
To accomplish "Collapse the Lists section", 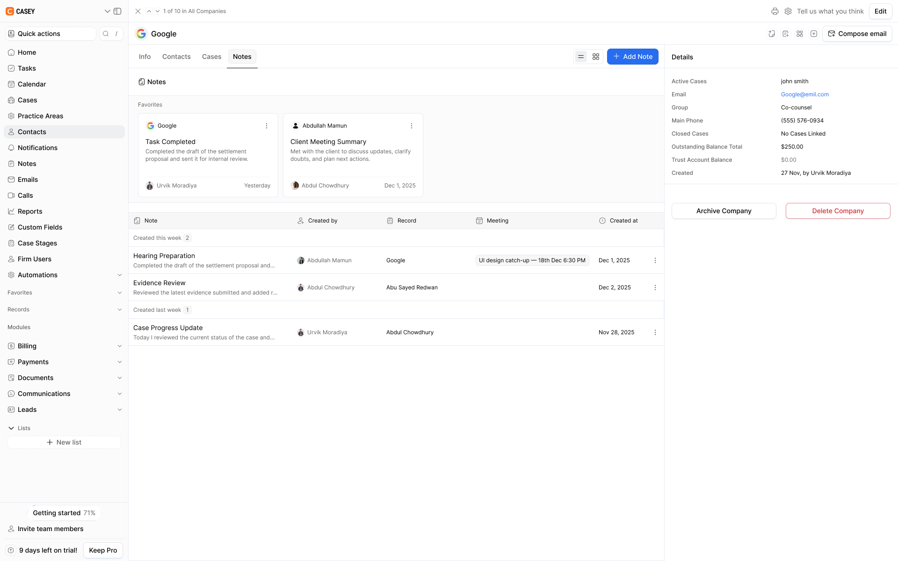I will click(11, 428).
